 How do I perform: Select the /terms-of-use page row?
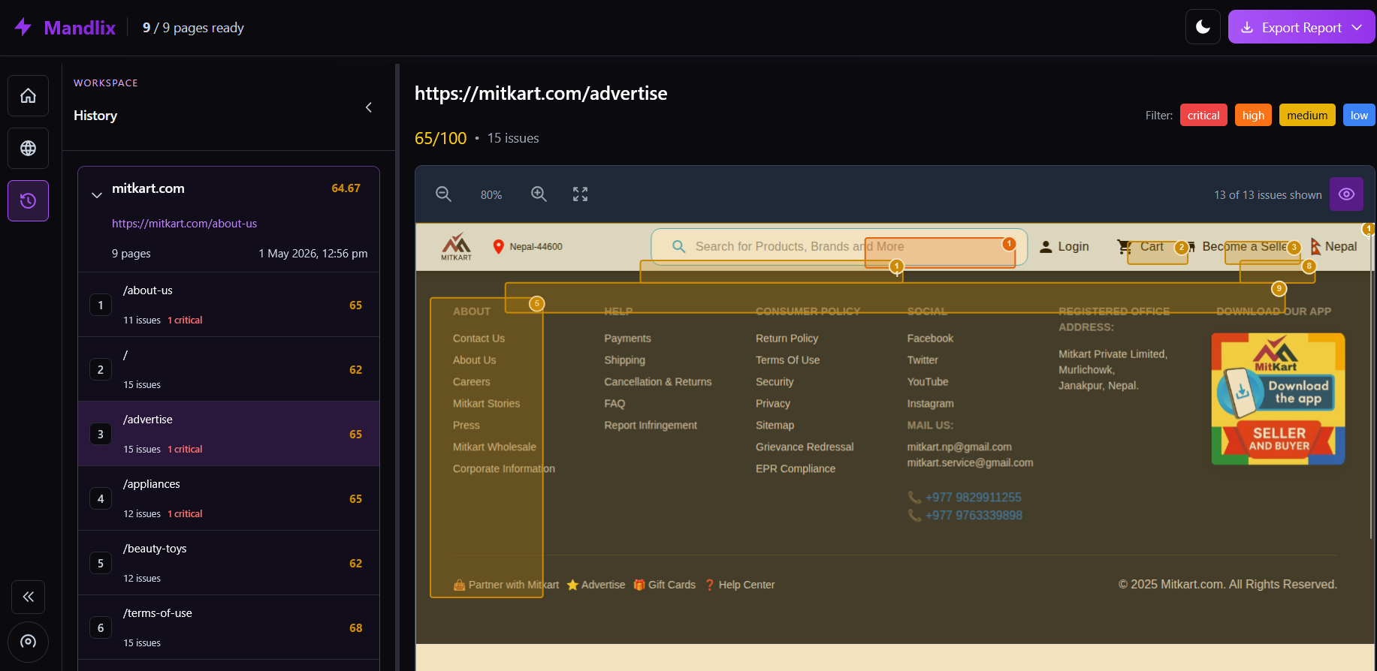228,627
